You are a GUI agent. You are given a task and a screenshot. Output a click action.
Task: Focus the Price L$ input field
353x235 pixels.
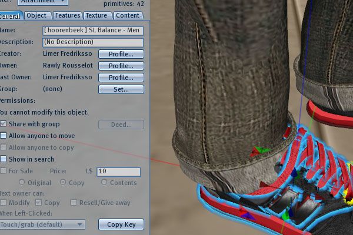(x=118, y=172)
